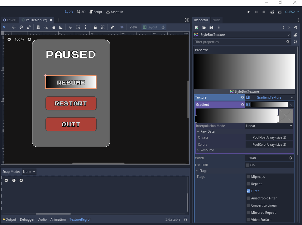Open the Interpolation Mode dropdown
The height and width of the screenshot is (225, 302).
pos(269,126)
